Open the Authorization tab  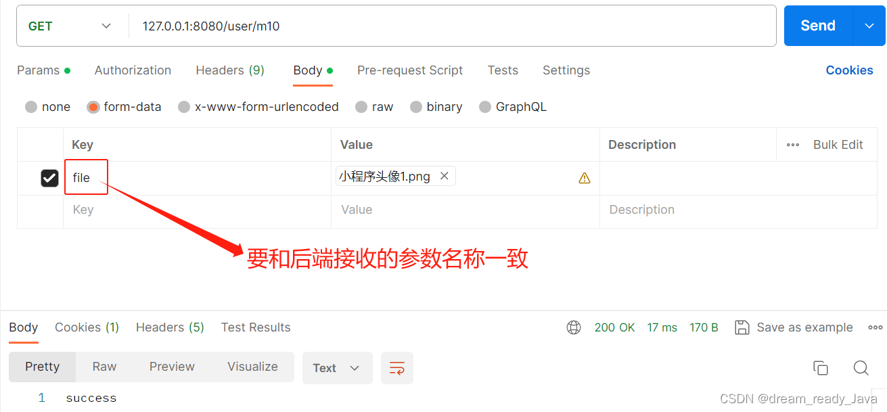133,70
